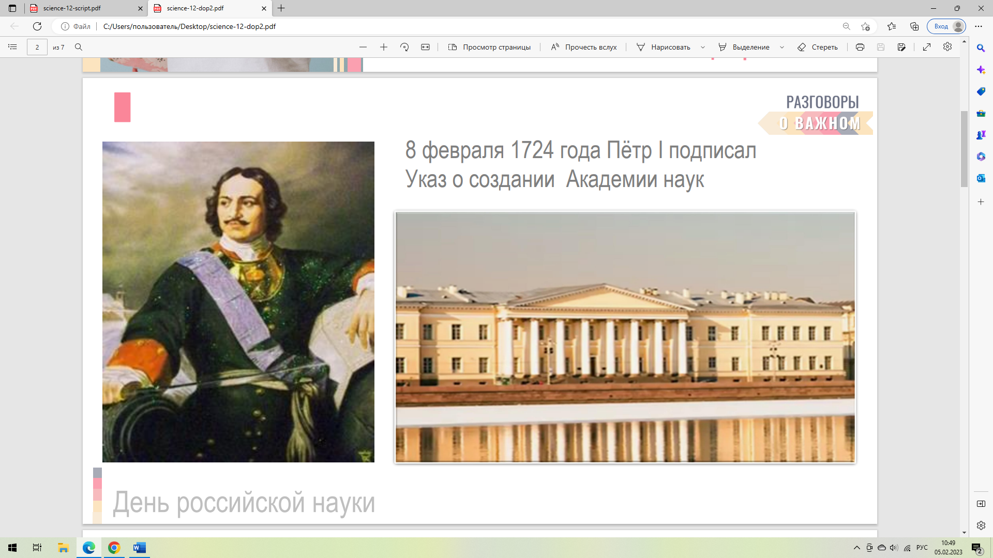Open the Collections panel
993x558 pixels.
[914, 26]
